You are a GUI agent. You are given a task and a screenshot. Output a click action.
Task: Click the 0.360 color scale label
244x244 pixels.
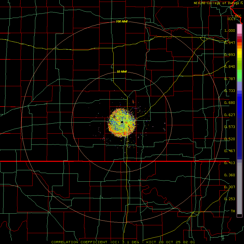(x=230, y=175)
